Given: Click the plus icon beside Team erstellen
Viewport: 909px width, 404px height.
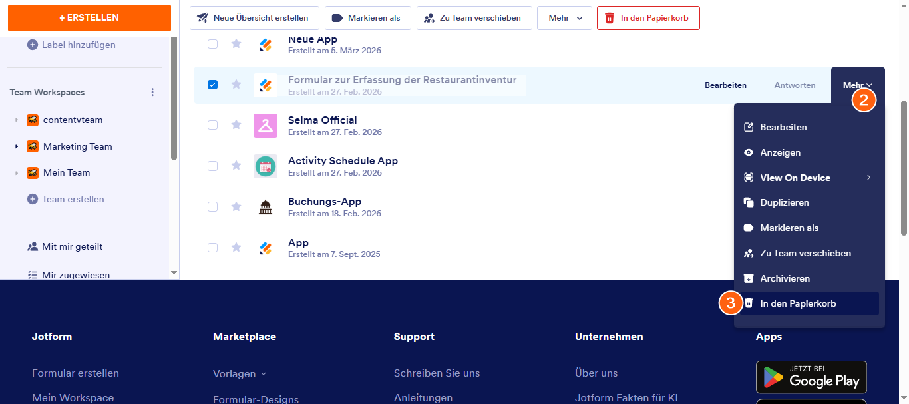Looking at the screenshot, I should (x=33, y=199).
